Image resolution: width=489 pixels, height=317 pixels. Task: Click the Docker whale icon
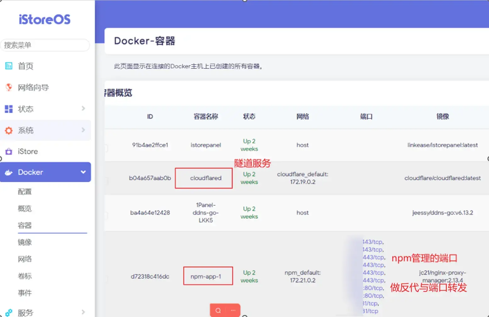click(9, 172)
